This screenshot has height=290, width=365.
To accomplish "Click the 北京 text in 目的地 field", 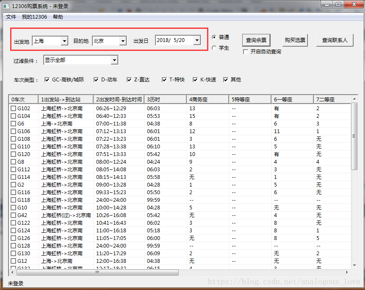I will pyautogui.click(x=99, y=41).
